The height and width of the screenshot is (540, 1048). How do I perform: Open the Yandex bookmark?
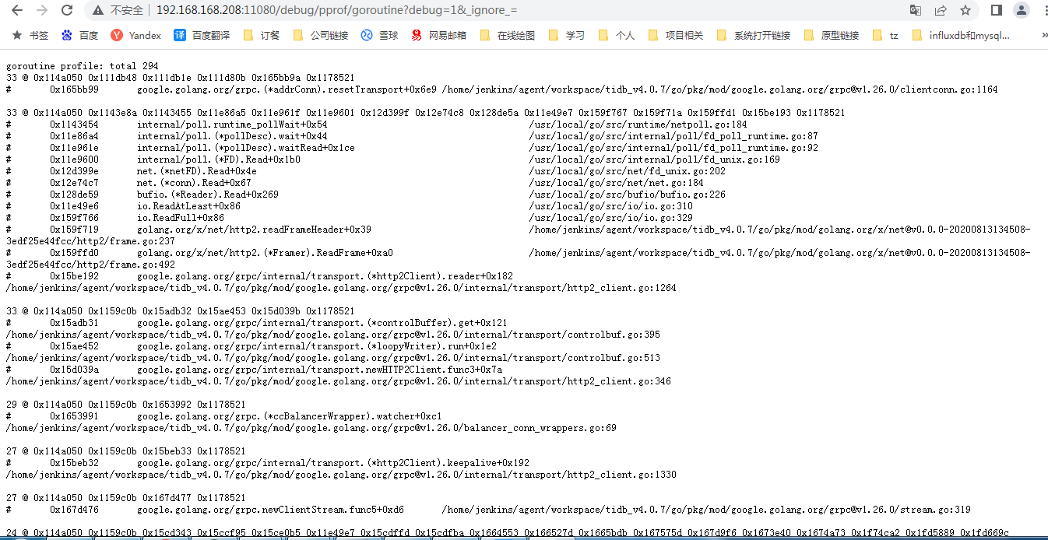pyautogui.click(x=136, y=35)
